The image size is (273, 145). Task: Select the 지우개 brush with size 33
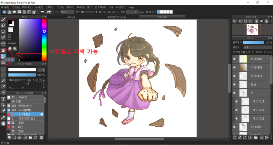(x=25, y=97)
